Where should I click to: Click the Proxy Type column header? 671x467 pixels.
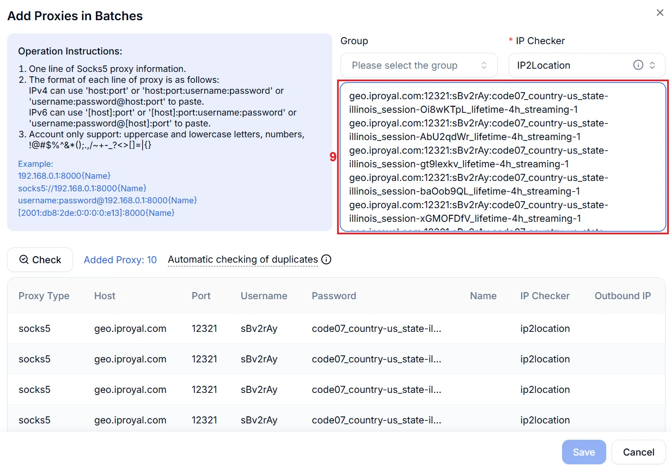click(x=44, y=296)
